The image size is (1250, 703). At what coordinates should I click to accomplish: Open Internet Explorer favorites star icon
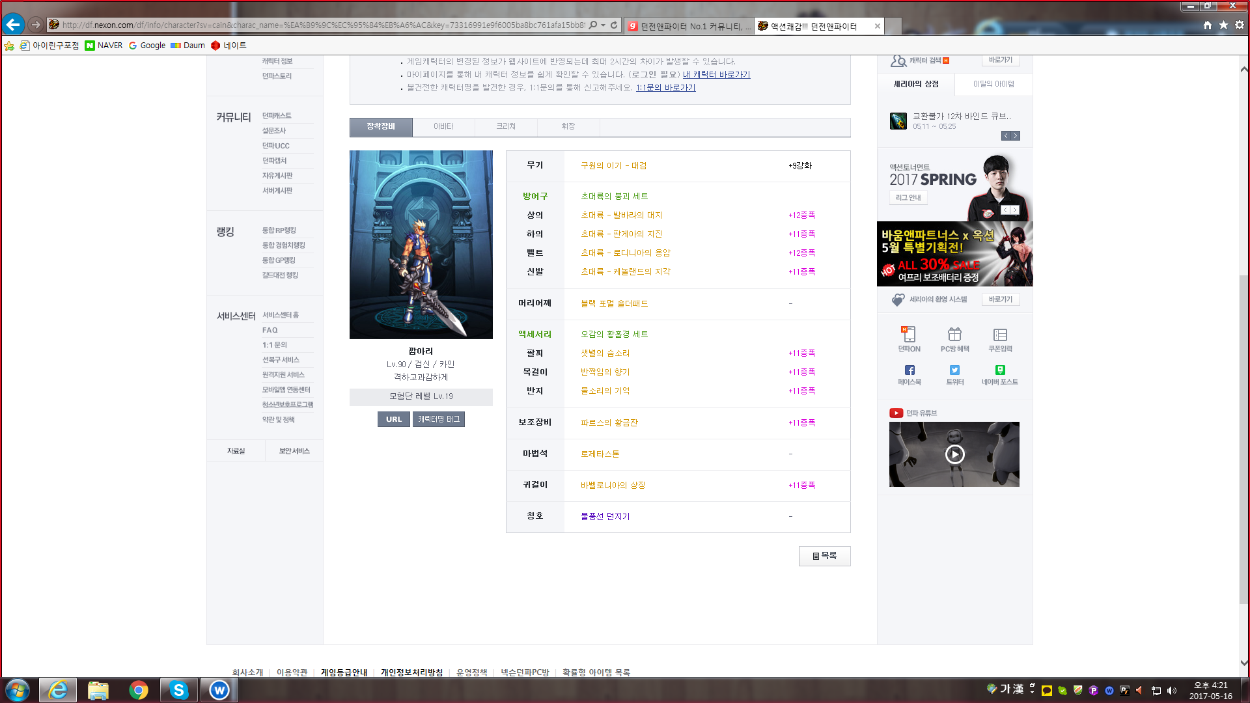[x=1223, y=25]
